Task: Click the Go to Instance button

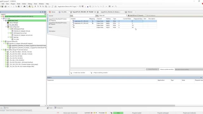Action: click(x=150, y=16)
